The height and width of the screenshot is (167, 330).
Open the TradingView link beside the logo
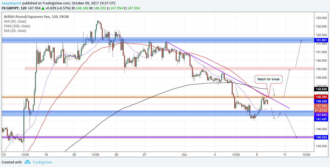click(42, 162)
